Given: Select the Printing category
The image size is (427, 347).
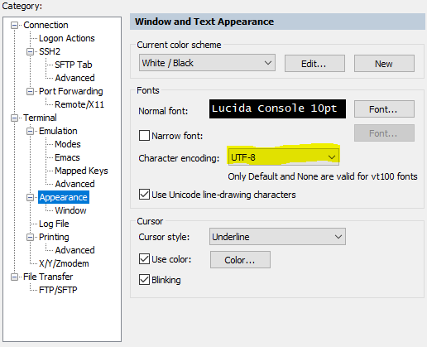Looking at the screenshot, I should coord(54,237).
